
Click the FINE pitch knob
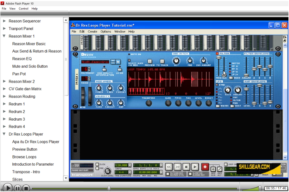pos(190,60)
